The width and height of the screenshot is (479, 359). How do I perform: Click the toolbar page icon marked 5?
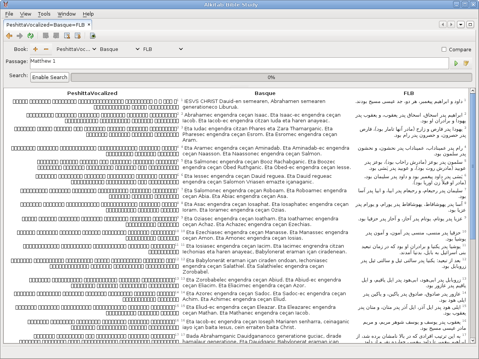pos(78,36)
